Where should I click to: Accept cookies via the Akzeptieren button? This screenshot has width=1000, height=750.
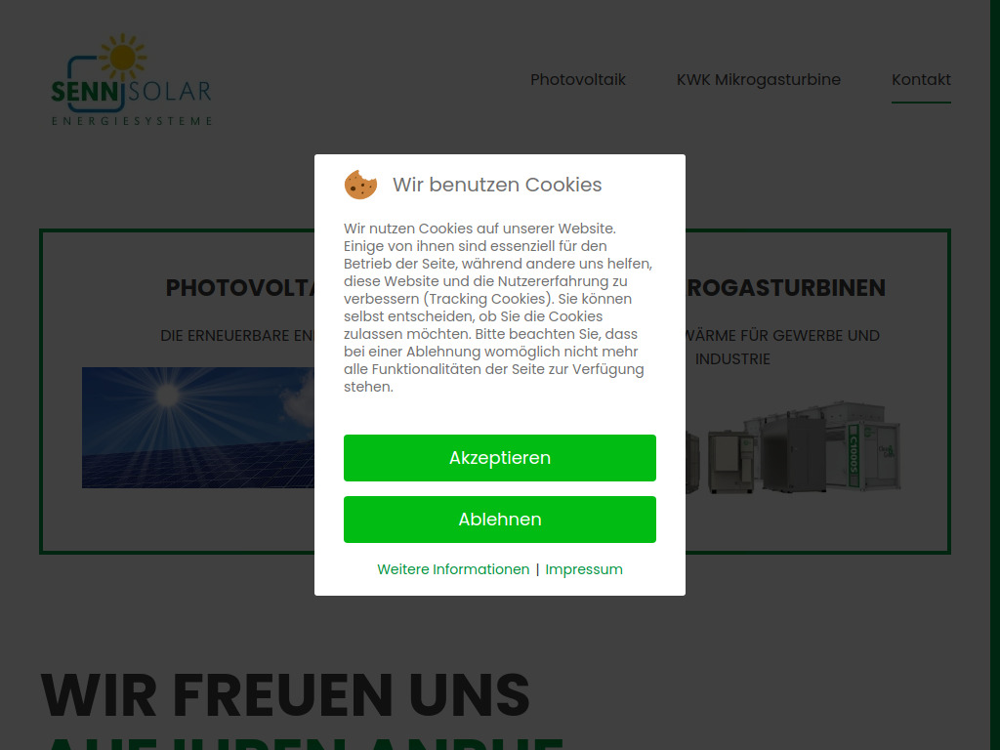[499, 458]
